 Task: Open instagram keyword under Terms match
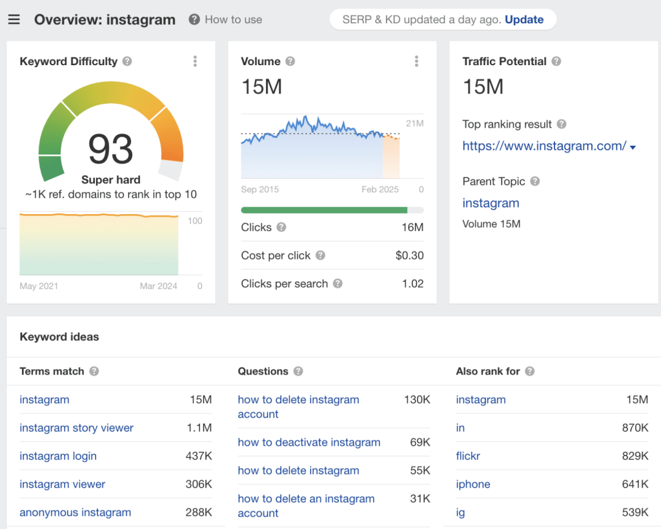tap(45, 400)
